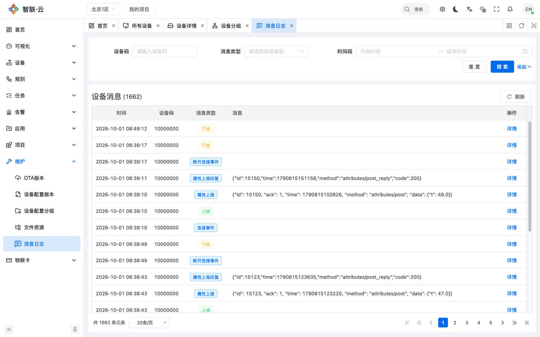Click the 设备码 input field

click(165, 51)
